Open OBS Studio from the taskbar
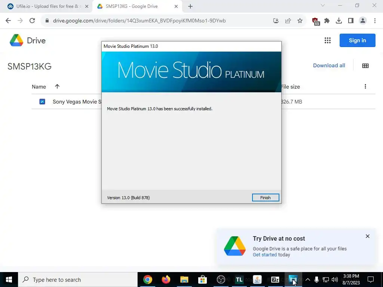The width and height of the screenshot is (383, 287). click(x=221, y=280)
